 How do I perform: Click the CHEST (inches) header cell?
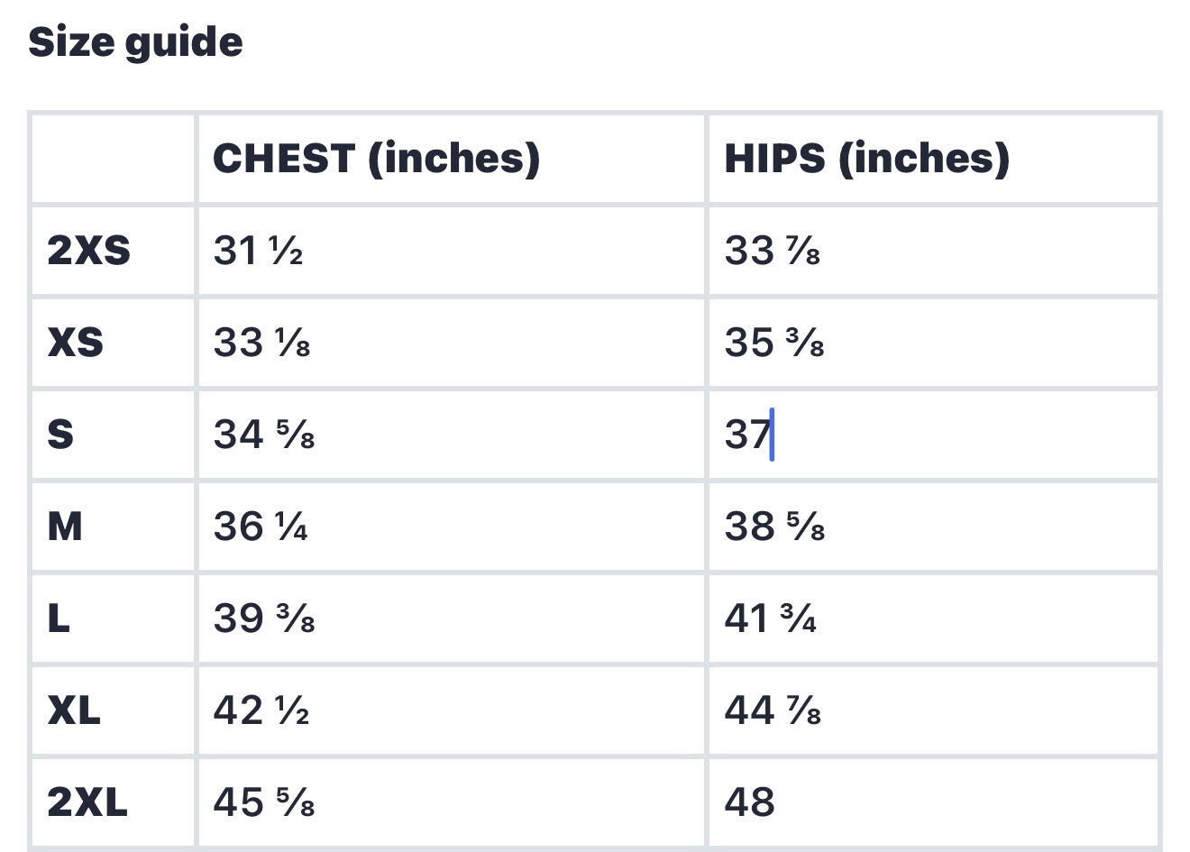451,159
